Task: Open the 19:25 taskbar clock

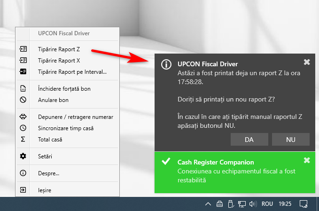Action: pyautogui.click(x=285, y=203)
